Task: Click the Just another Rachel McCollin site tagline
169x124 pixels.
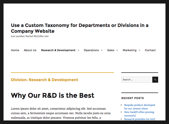Action: click(30, 36)
